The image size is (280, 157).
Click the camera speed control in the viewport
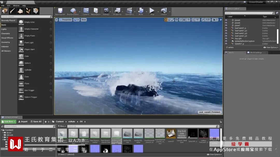pyautogui.click(x=215, y=20)
